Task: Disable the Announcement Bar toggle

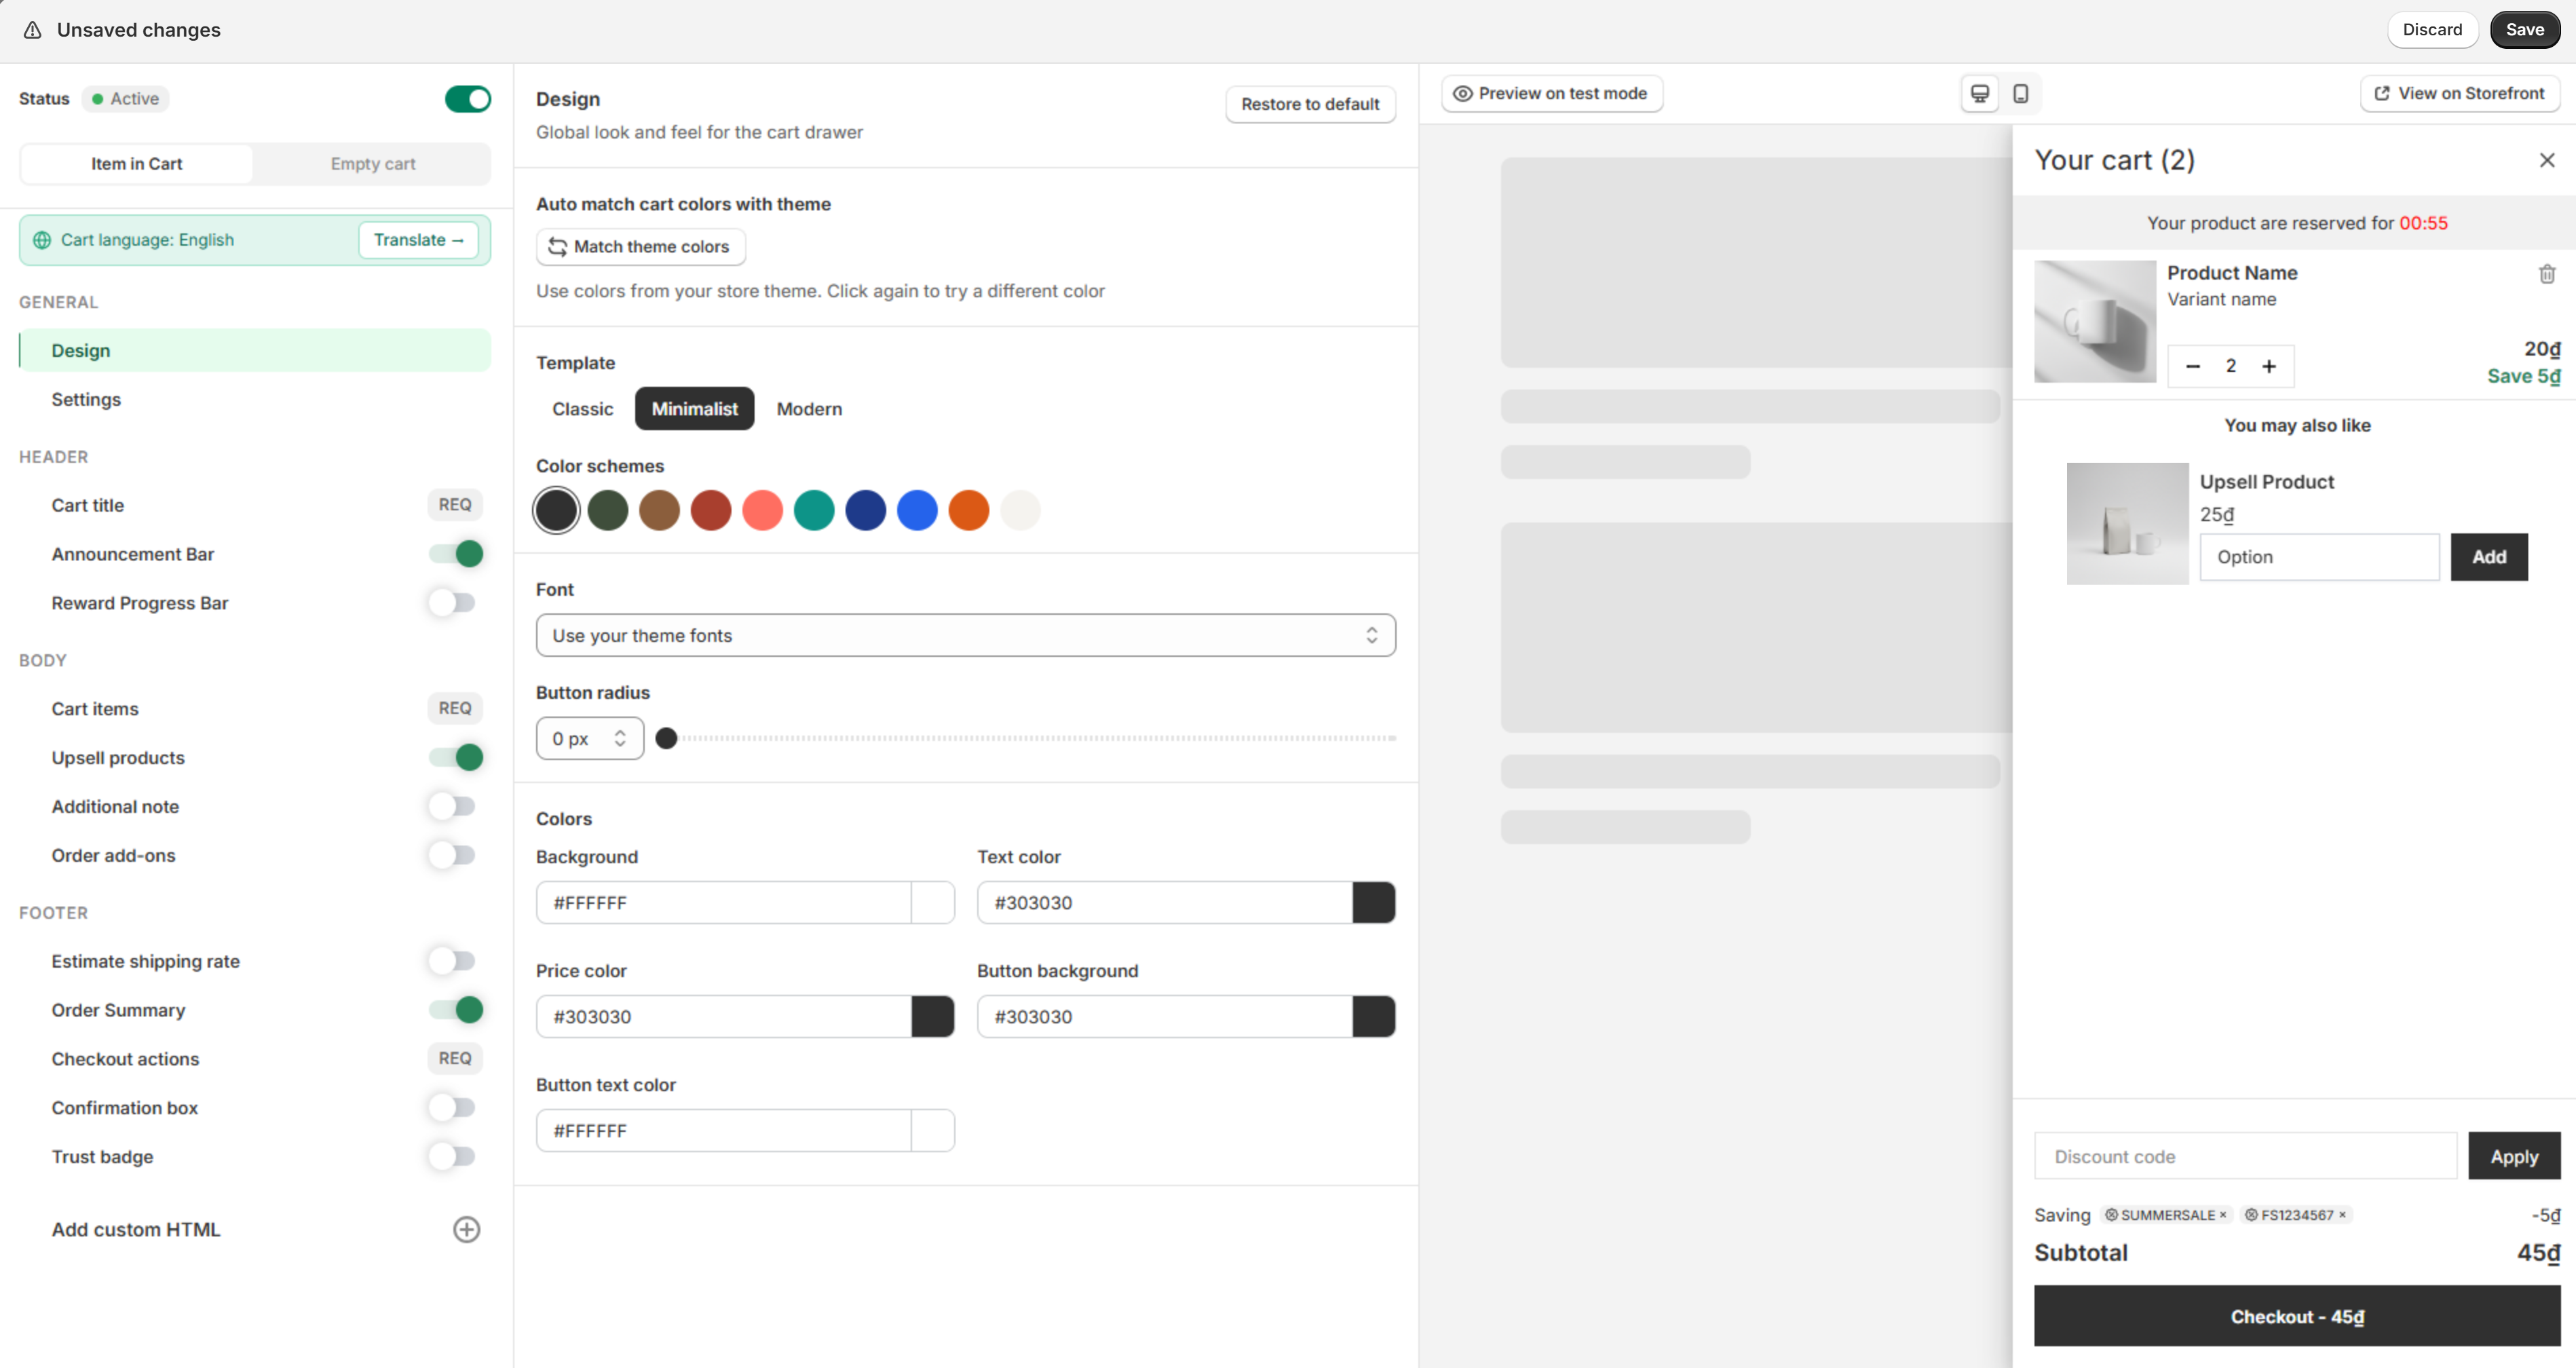Action: tap(456, 554)
